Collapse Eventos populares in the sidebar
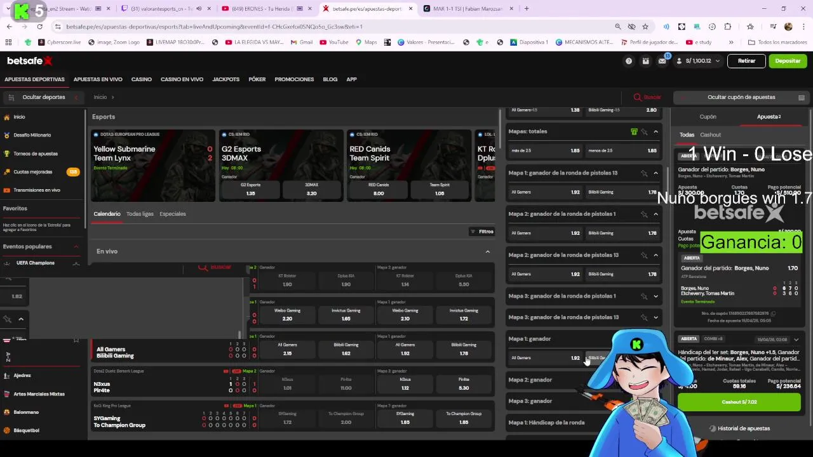The height and width of the screenshot is (457, 813). click(x=76, y=246)
